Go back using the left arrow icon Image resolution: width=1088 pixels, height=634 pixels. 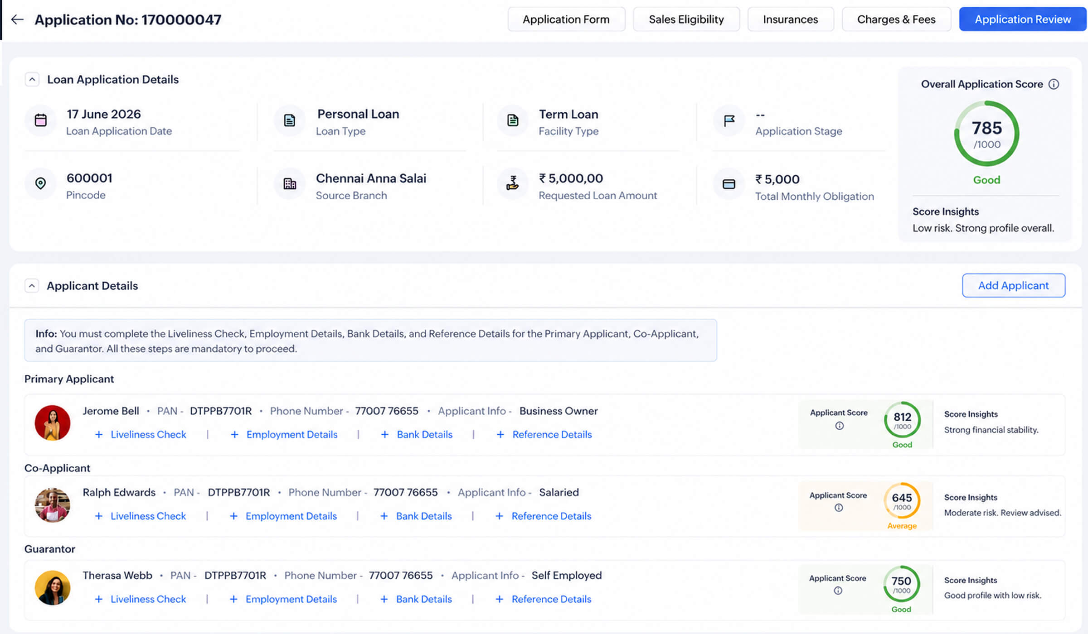click(x=17, y=19)
